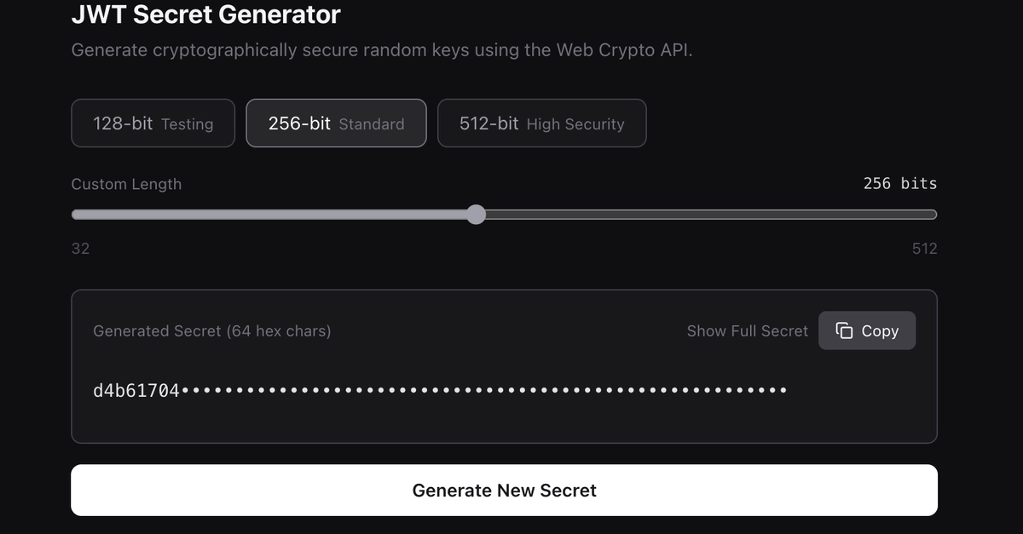Click empty area below the secret in output box
Image resolution: width=1023 pixels, height=534 pixels.
click(x=504, y=423)
